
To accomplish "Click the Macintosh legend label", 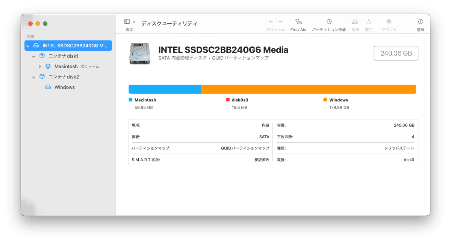I will coord(145,100).
